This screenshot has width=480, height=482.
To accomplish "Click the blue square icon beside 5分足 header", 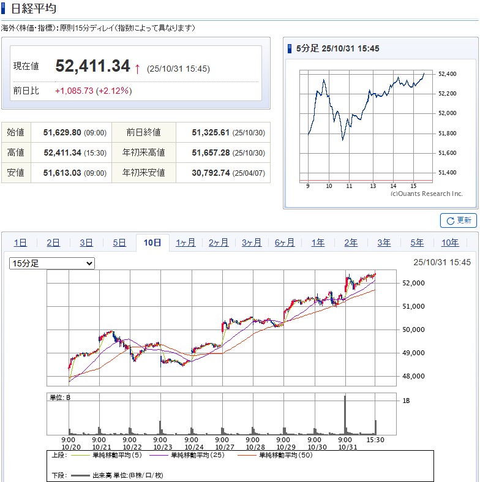I will tap(290, 48).
